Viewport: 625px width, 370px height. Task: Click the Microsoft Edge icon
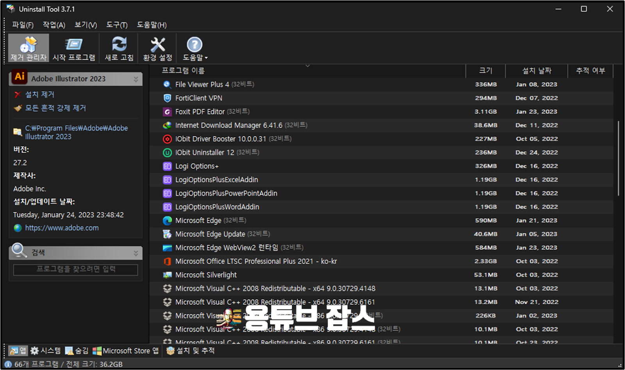coord(167,221)
